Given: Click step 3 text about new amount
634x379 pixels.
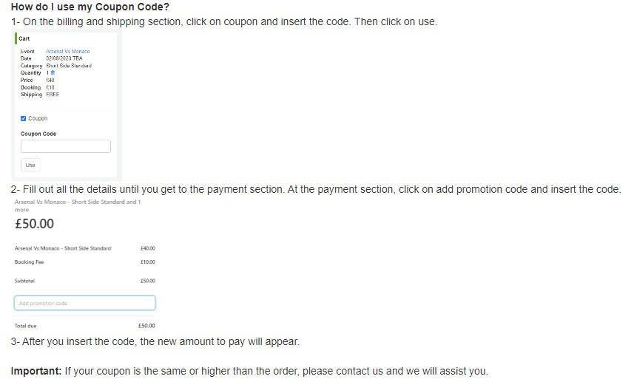Looking at the screenshot, I should (155, 341).
